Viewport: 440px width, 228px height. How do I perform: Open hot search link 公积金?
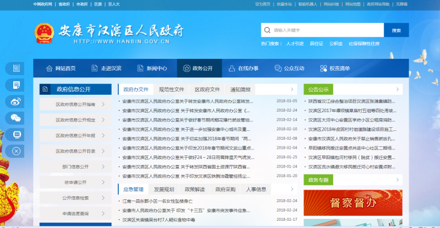pyautogui.click(x=335, y=44)
